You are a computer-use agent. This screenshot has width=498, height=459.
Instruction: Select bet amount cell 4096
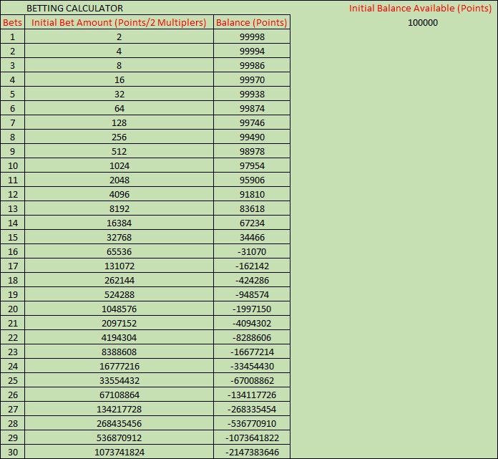click(x=119, y=194)
